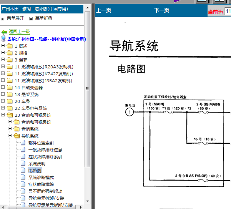Click the 广州本田--雅阁--增补版(中国专用) title bar
231x209 pixels.
(42, 9)
